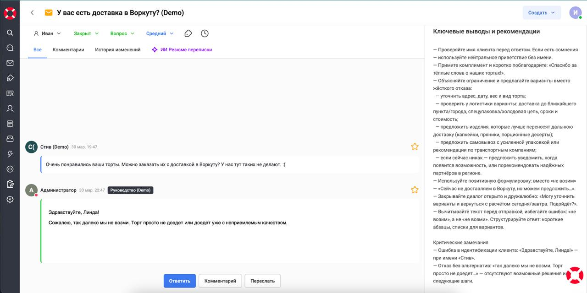The height and width of the screenshot is (293, 587).
Task: Click the clock icon in ticket toolbar
Action: pos(205,33)
